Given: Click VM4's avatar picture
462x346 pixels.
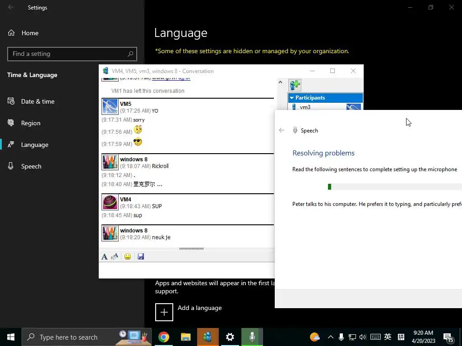Looking at the screenshot, I should pos(110,202).
